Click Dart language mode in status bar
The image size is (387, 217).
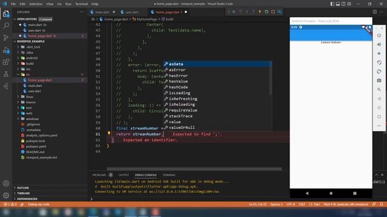coord(314,204)
